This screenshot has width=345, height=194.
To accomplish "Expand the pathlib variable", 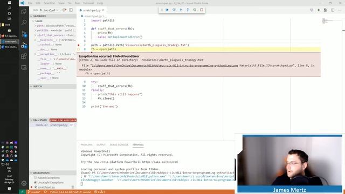I will click(35, 30).
